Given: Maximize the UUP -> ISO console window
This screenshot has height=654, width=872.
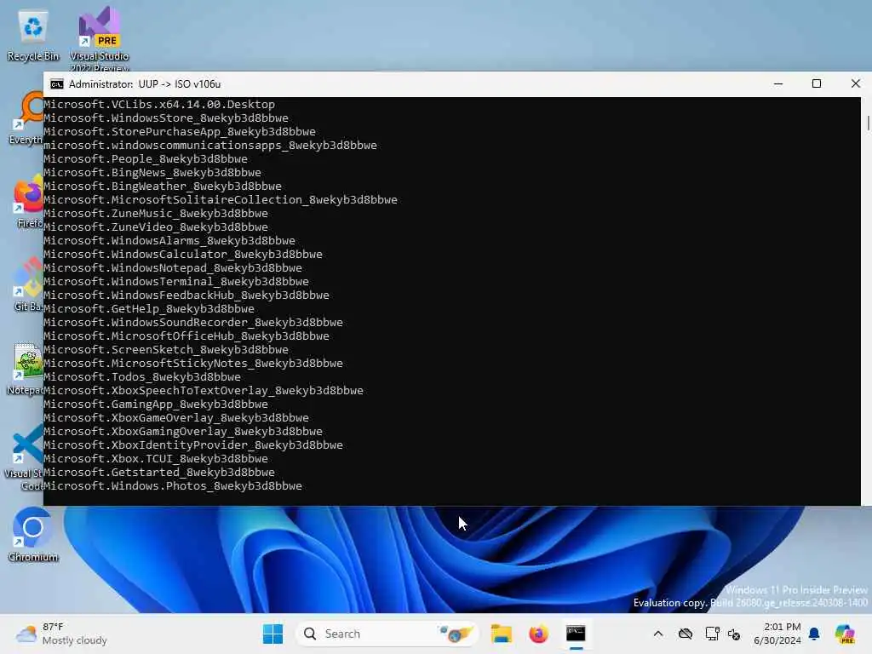Looking at the screenshot, I should point(817,84).
